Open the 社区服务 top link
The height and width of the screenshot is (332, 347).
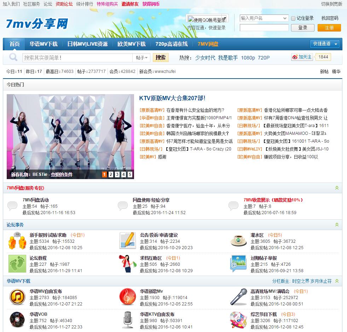coord(31,4)
